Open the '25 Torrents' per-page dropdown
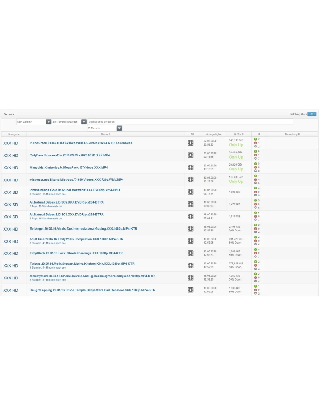This screenshot has width=319, height=406. [119, 128]
